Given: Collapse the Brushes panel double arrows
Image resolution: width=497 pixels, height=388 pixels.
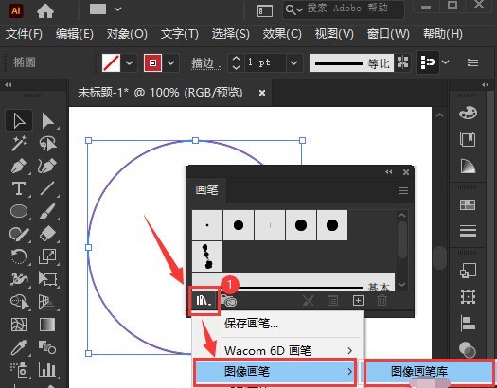Looking at the screenshot, I should 389,172.
